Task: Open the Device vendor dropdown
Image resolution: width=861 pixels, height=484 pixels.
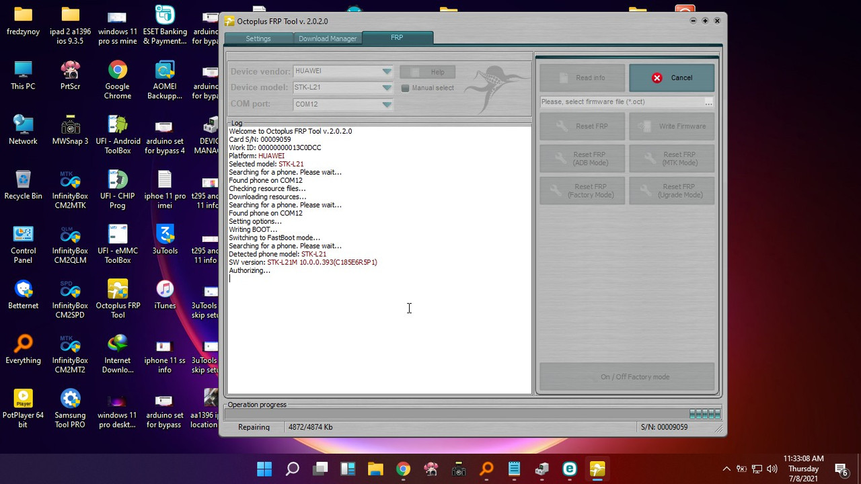Action: [x=387, y=71]
